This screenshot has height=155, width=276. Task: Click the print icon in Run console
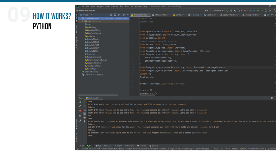pos(85,118)
